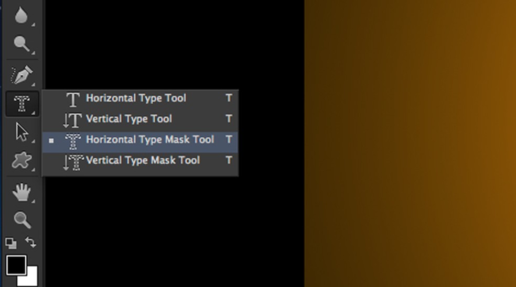Select the Pen tool
Image resolution: width=516 pixels, height=287 pixels.
pyautogui.click(x=21, y=74)
